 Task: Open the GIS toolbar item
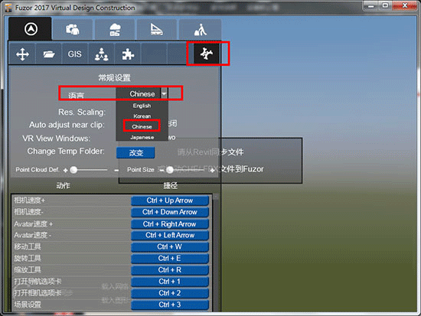click(75, 54)
